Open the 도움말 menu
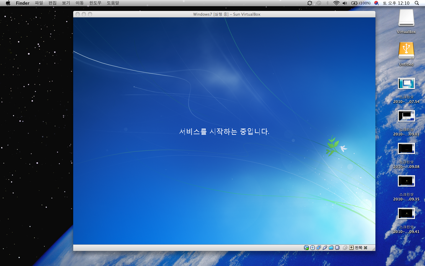Viewport: 425px width, 266px height. point(113,3)
